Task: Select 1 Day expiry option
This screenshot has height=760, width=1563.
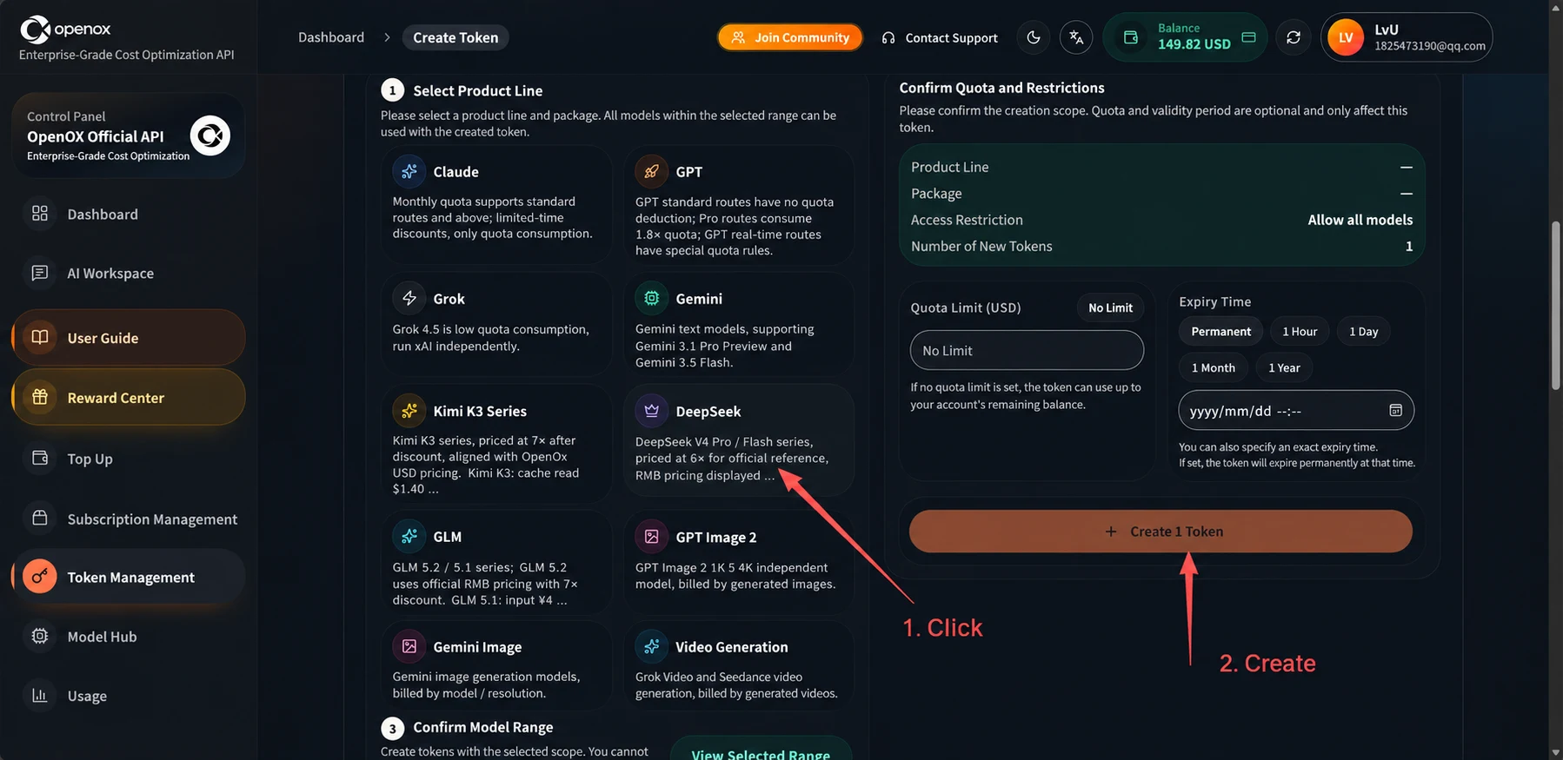Action: 1363,331
